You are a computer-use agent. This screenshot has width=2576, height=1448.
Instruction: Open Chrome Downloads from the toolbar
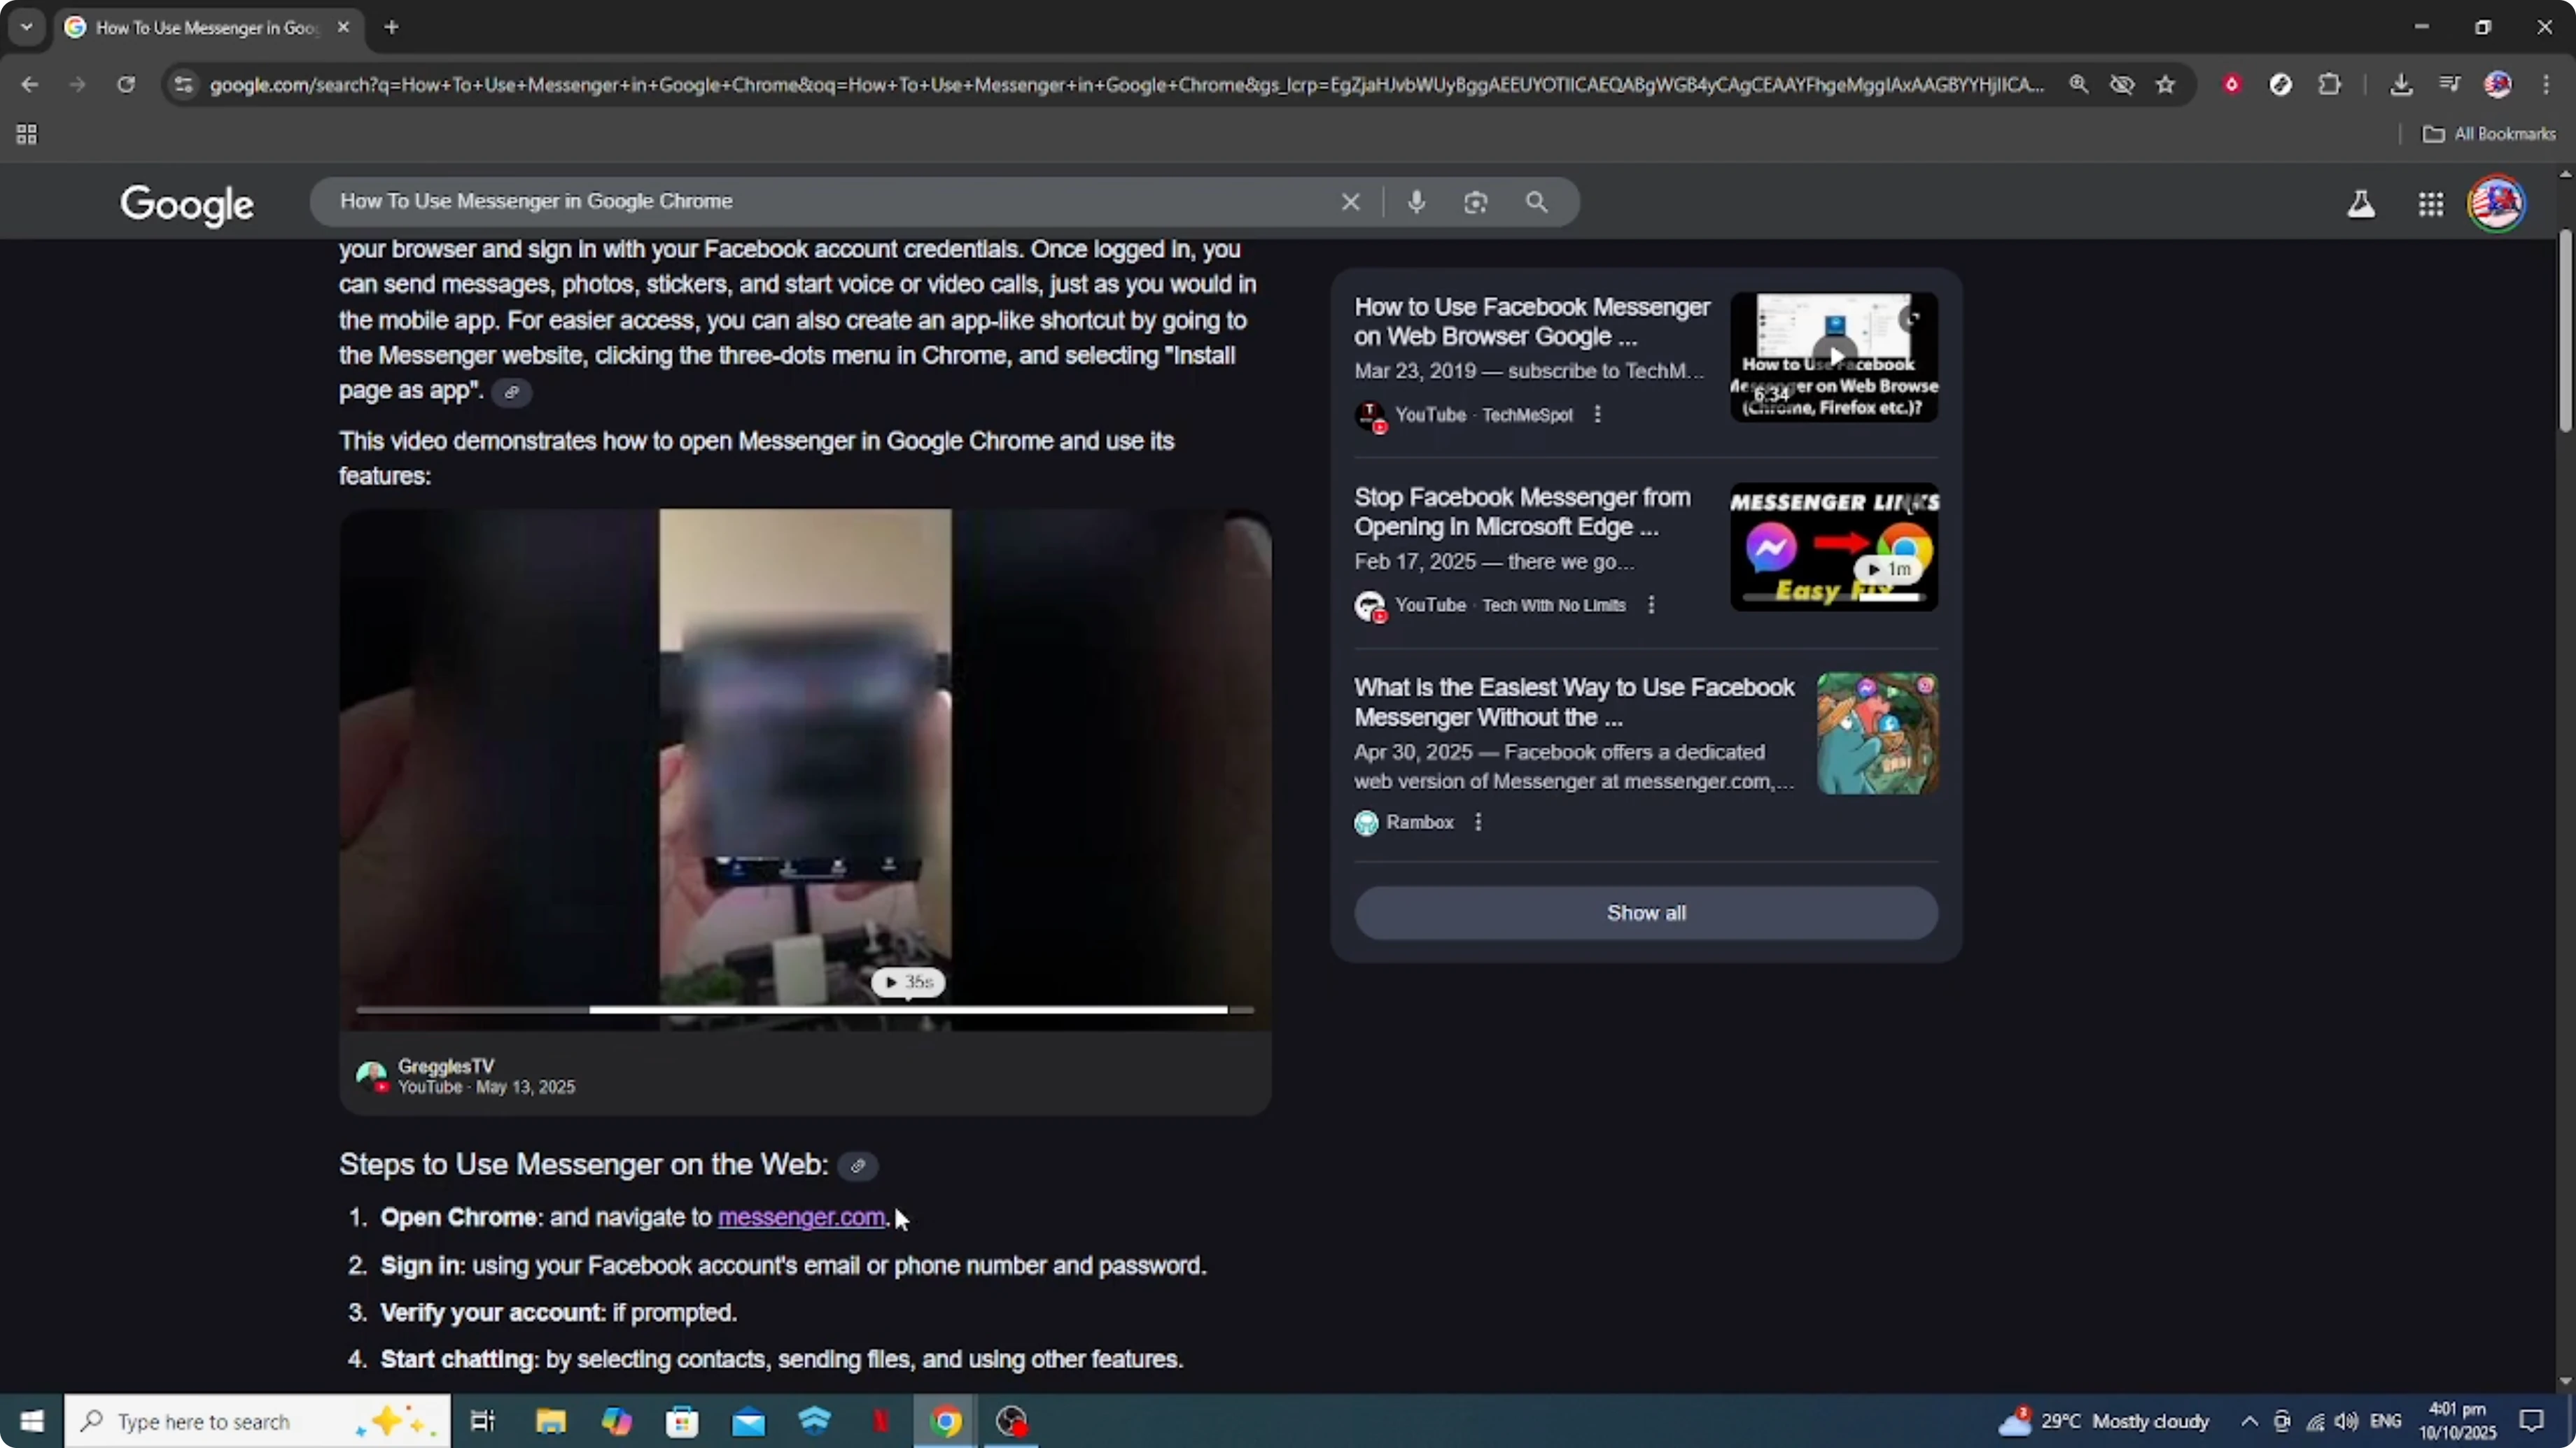click(x=2402, y=85)
